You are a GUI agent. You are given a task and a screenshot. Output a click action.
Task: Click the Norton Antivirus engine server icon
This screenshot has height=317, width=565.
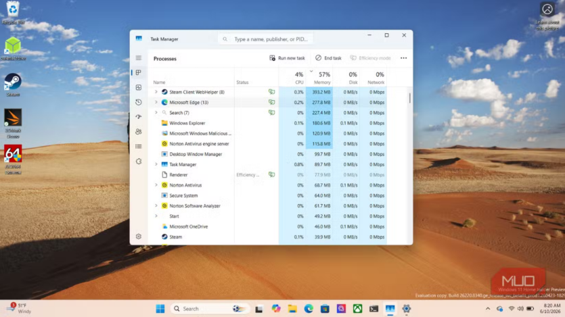coord(164,144)
